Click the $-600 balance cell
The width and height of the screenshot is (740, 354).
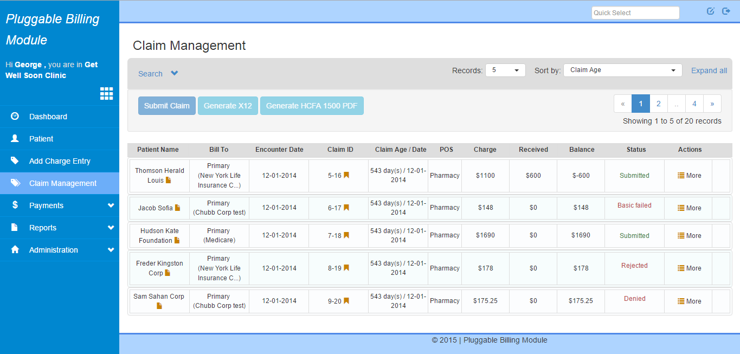tap(581, 176)
